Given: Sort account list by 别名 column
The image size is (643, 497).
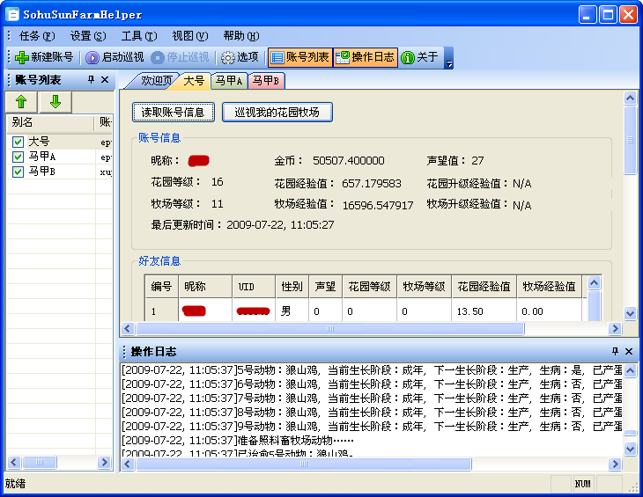Looking at the screenshot, I should tap(50, 123).
